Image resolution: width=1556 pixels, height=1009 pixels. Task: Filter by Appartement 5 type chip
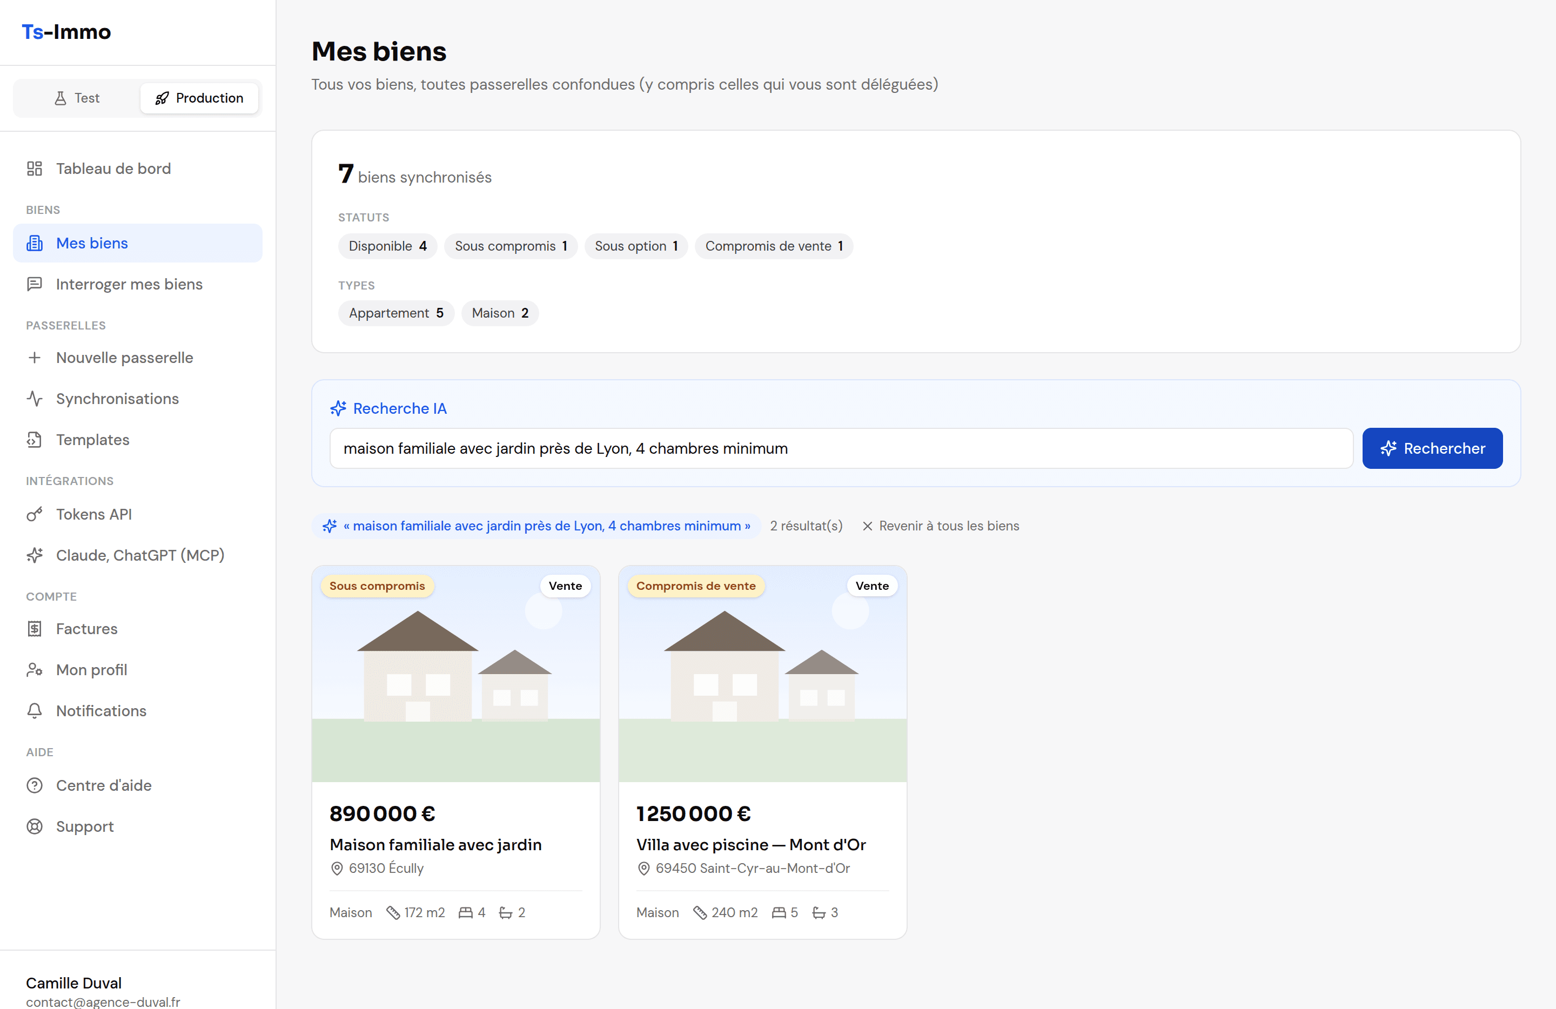click(396, 313)
